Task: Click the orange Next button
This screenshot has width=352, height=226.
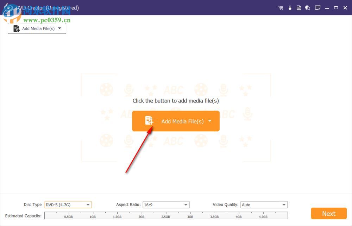Action: 329,213
